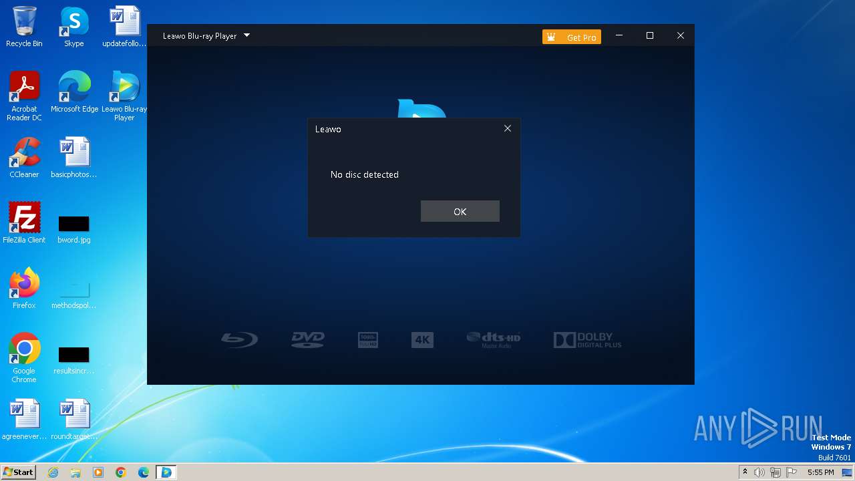Open media player taskbar icon
855x481 pixels.
point(98,472)
